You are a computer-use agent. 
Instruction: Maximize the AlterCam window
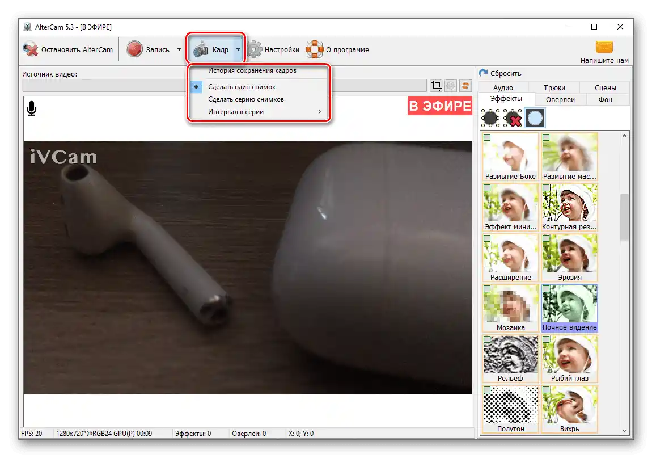pyautogui.click(x=594, y=27)
